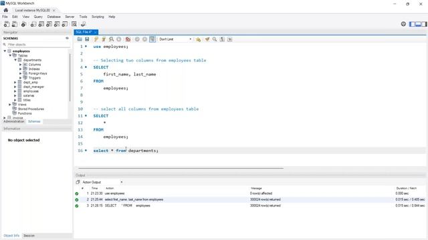Open the row limit dropdown showing Don't Limit

coord(175,39)
